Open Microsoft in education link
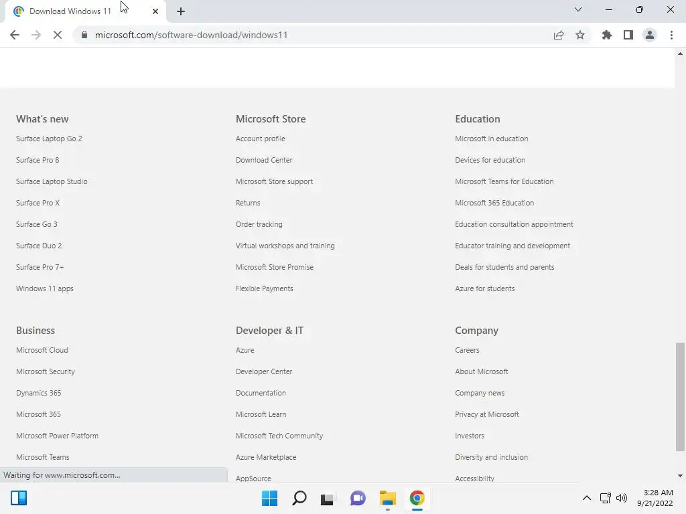 click(x=491, y=139)
